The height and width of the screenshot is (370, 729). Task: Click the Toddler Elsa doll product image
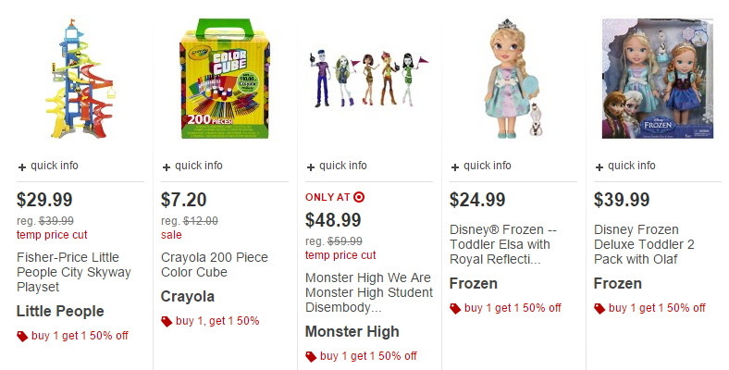point(513,79)
